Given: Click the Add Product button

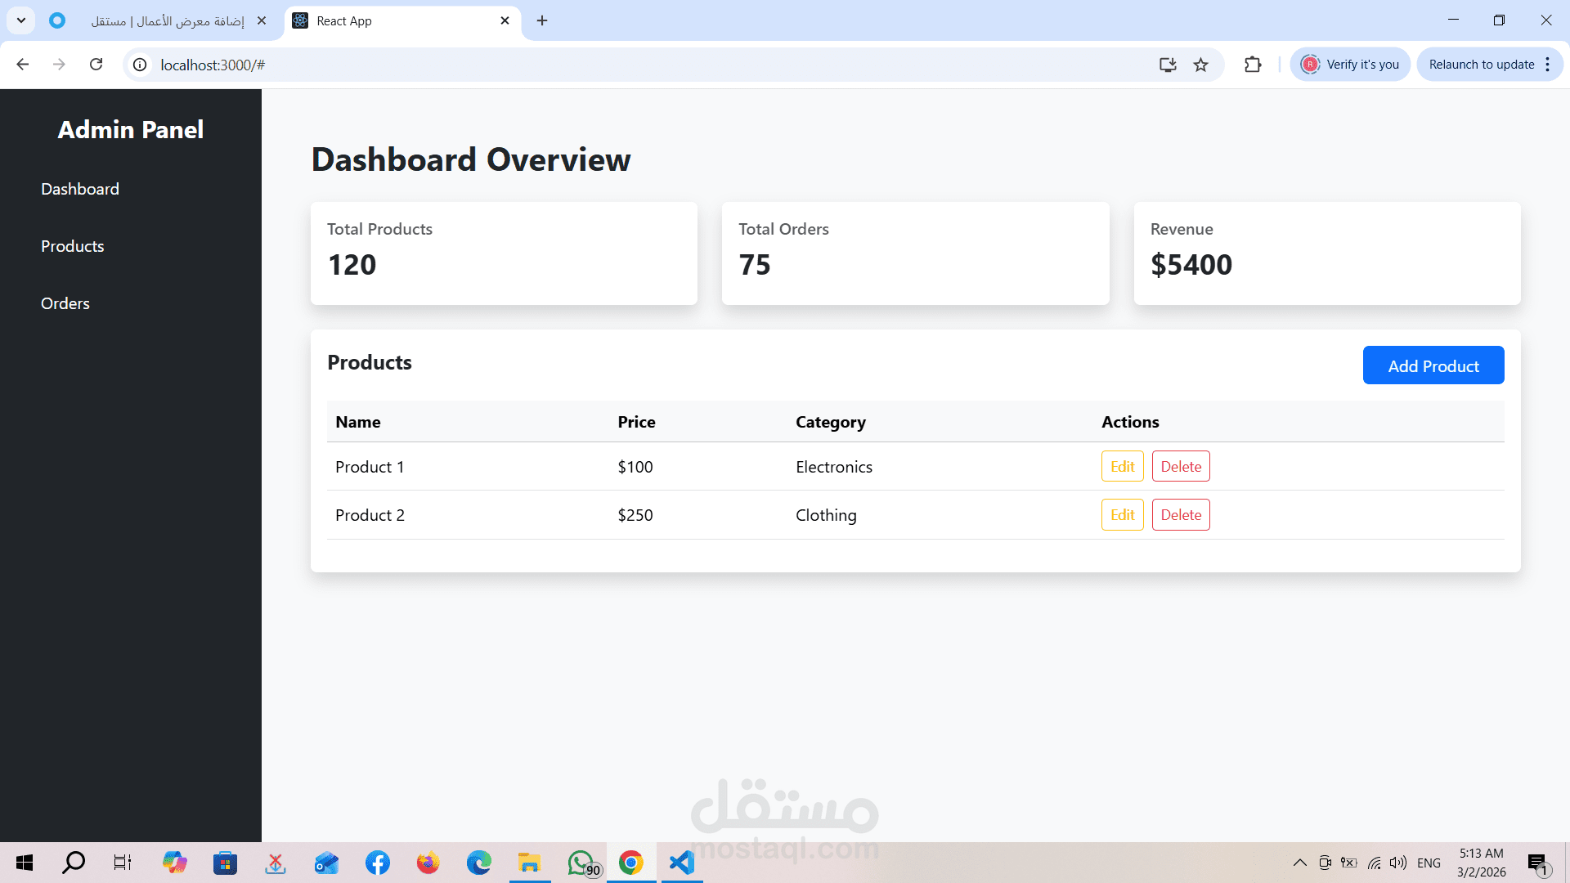Looking at the screenshot, I should pyautogui.click(x=1433, y=365).
